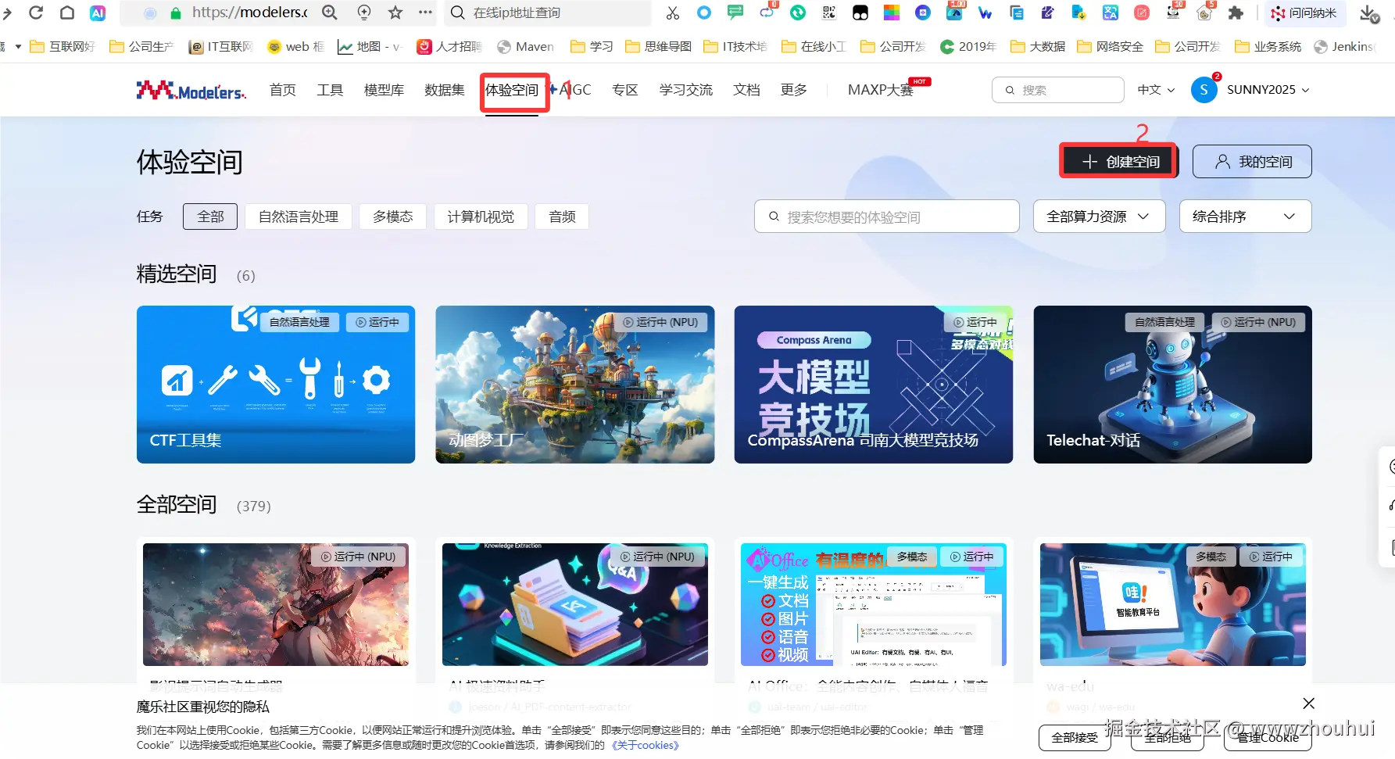Click the scissors screenshot extension icon

click(672, 13)
